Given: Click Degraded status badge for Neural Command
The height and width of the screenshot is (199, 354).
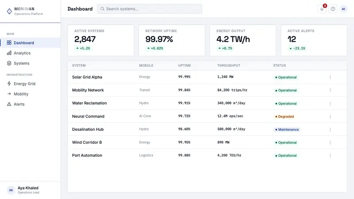Looking at the screenshot, I should tap(285, 116).
